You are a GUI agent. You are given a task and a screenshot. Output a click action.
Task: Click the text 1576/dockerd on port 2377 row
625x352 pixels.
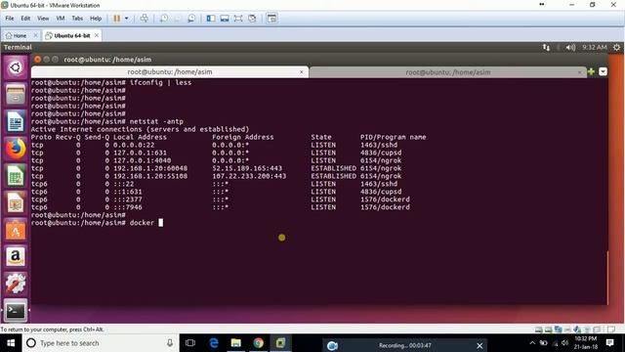[385, 199]
